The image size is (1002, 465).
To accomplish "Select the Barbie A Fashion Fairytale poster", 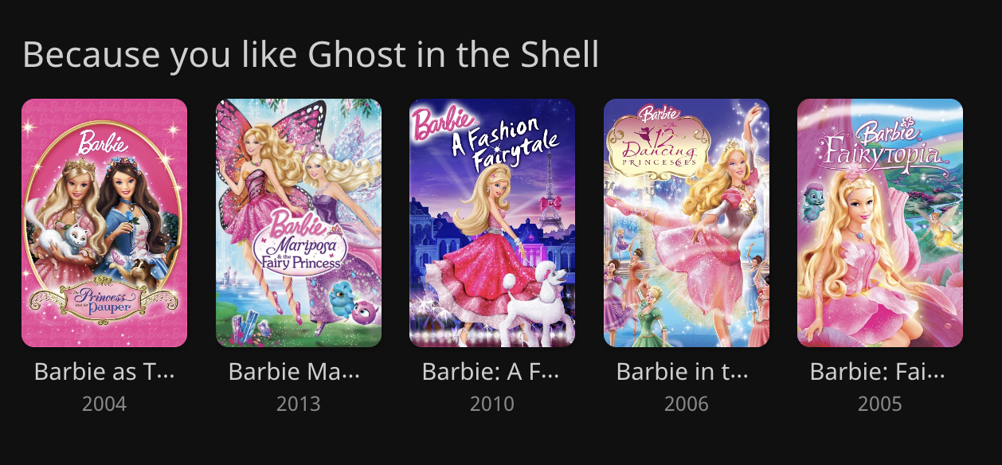I will pyautogui.click(x=492, y=223).
